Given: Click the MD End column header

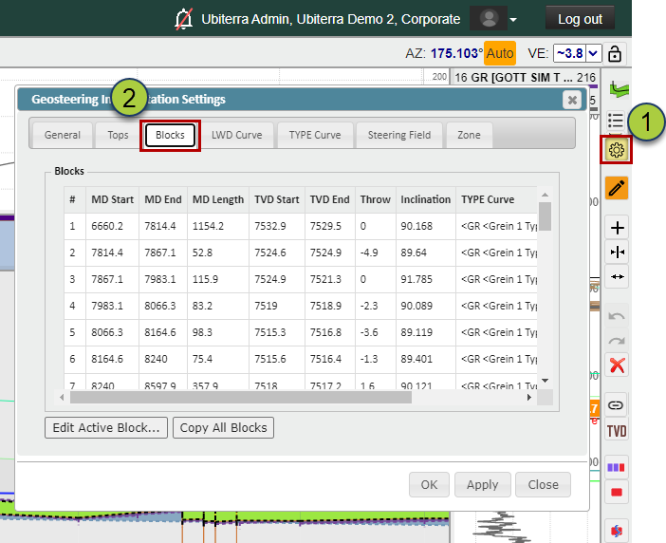Looking at the screenshot, I should pyautogui.click(x=163, y=199).
